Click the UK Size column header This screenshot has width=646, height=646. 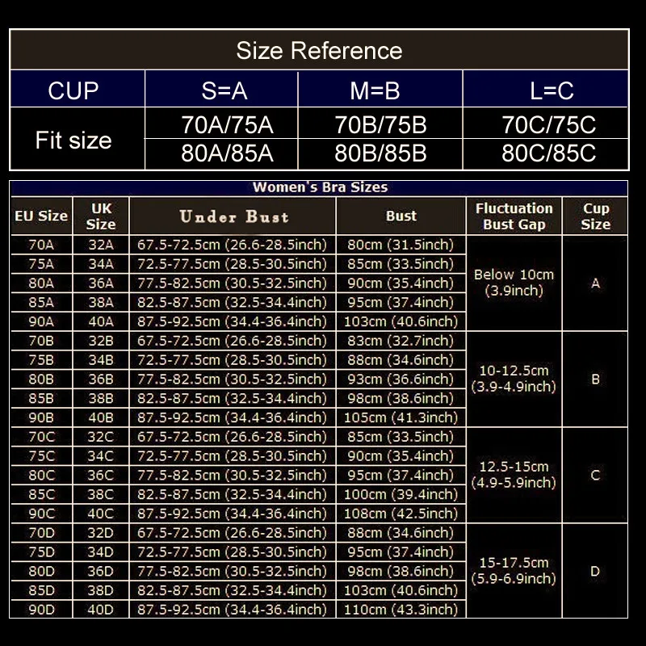tap(101, 216)
